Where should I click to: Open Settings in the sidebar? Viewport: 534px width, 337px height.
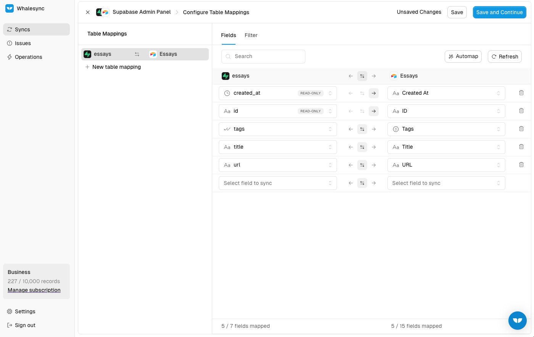click(x=36, y=311)
